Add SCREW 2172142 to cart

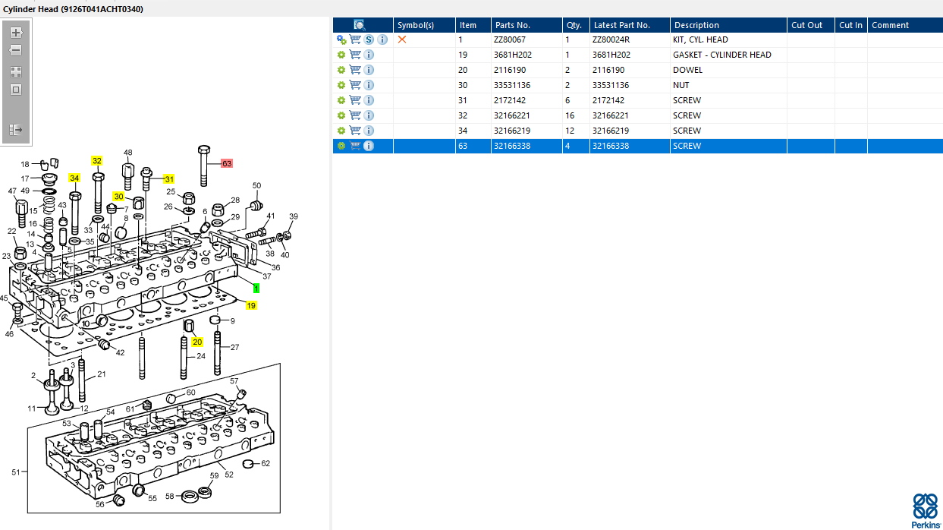(355, 100)
